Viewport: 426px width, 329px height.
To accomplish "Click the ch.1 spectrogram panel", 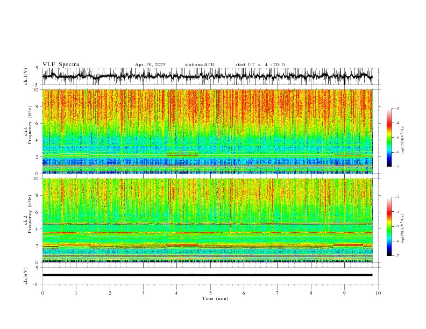I will click(x=207, y=131).
